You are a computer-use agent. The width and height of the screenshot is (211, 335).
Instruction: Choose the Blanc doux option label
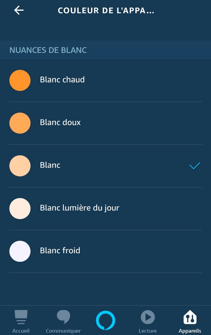[60, 122]
